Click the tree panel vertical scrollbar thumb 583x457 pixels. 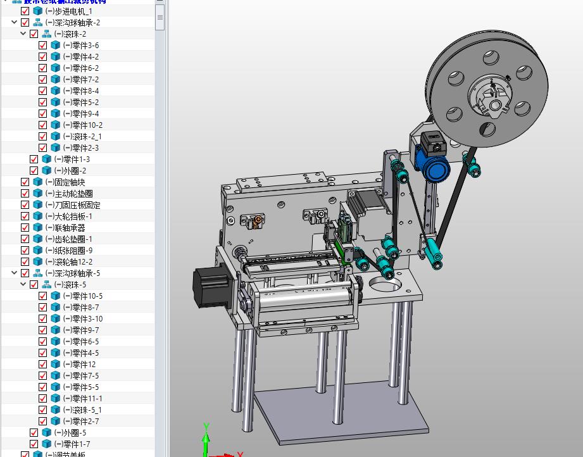[160, 18]
